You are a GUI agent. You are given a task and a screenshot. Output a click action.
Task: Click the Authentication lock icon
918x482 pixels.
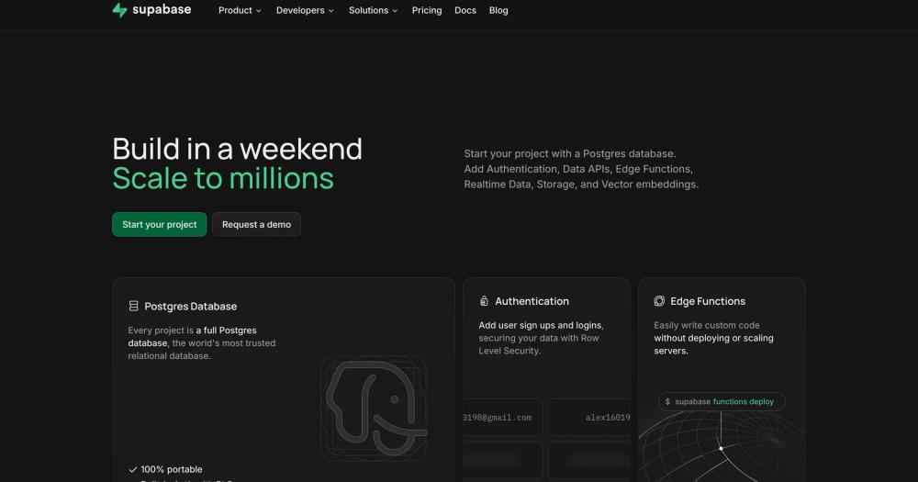click(x=484, y=301)
